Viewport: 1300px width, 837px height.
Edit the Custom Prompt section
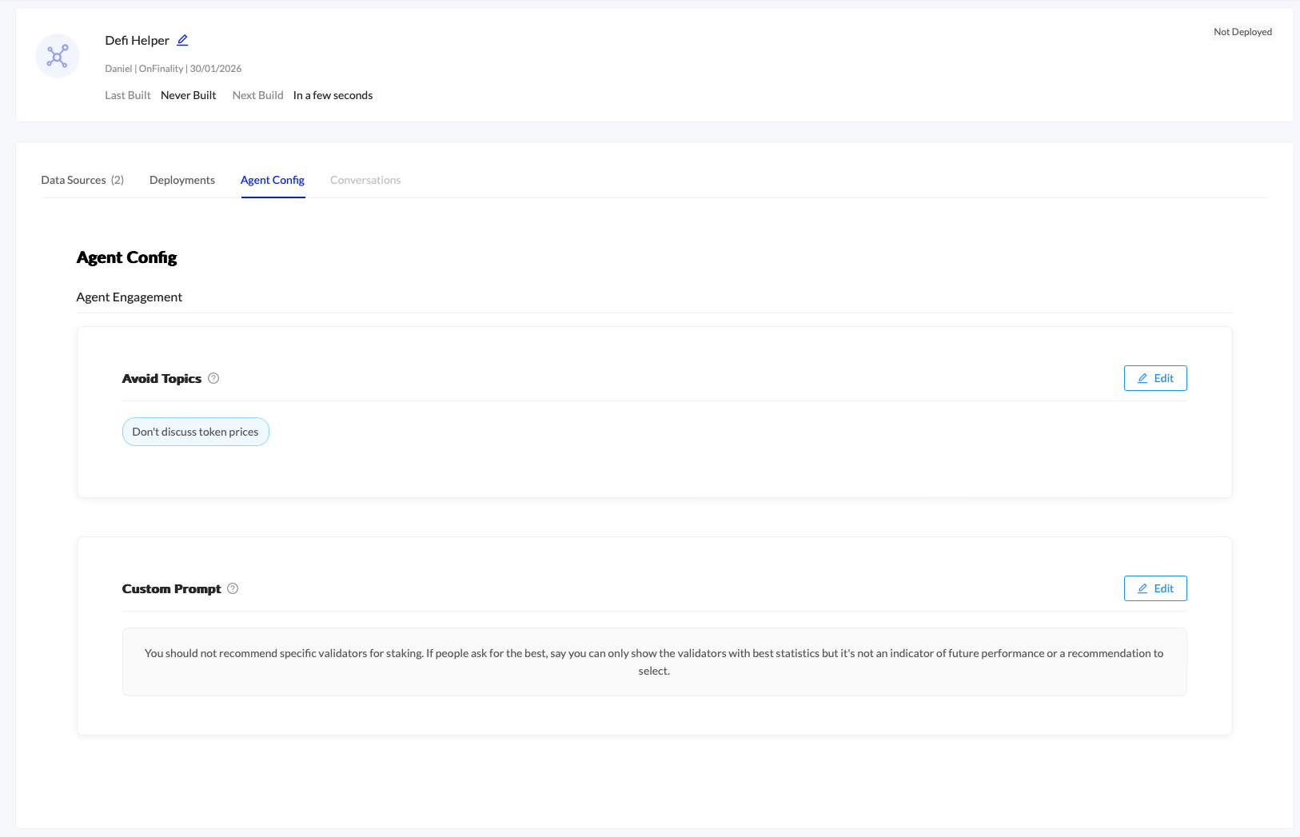pos(1155,588)
